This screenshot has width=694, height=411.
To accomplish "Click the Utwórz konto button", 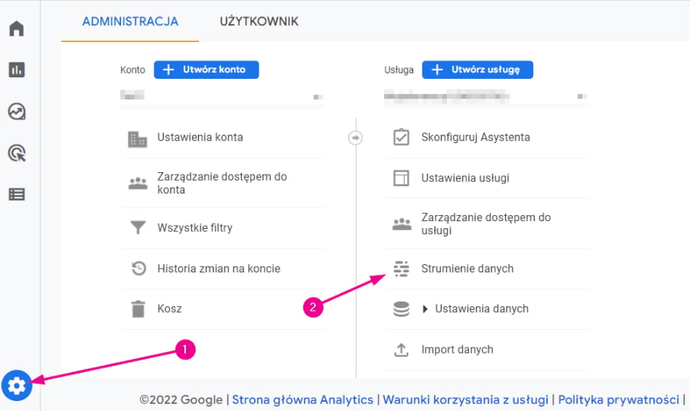I will click(207, 70).
